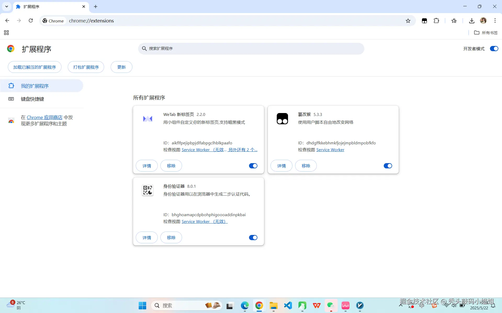502x313 pixels.
Task: Open the bookmarks star list icon
Action: click(x=454, y=21)
